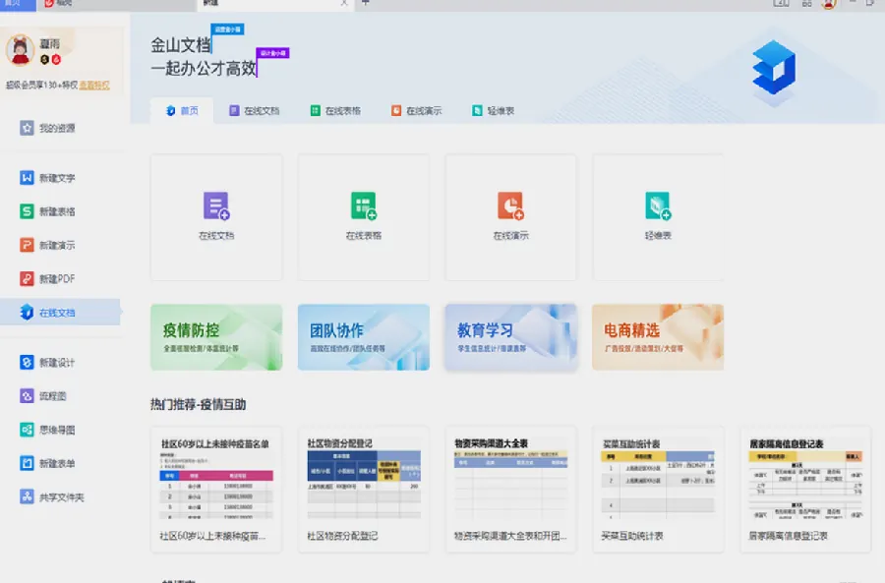Click the 热门推荐-疫情互助 section heading
This screenshot has width=885, height=583.
click(x=198, y=405)
